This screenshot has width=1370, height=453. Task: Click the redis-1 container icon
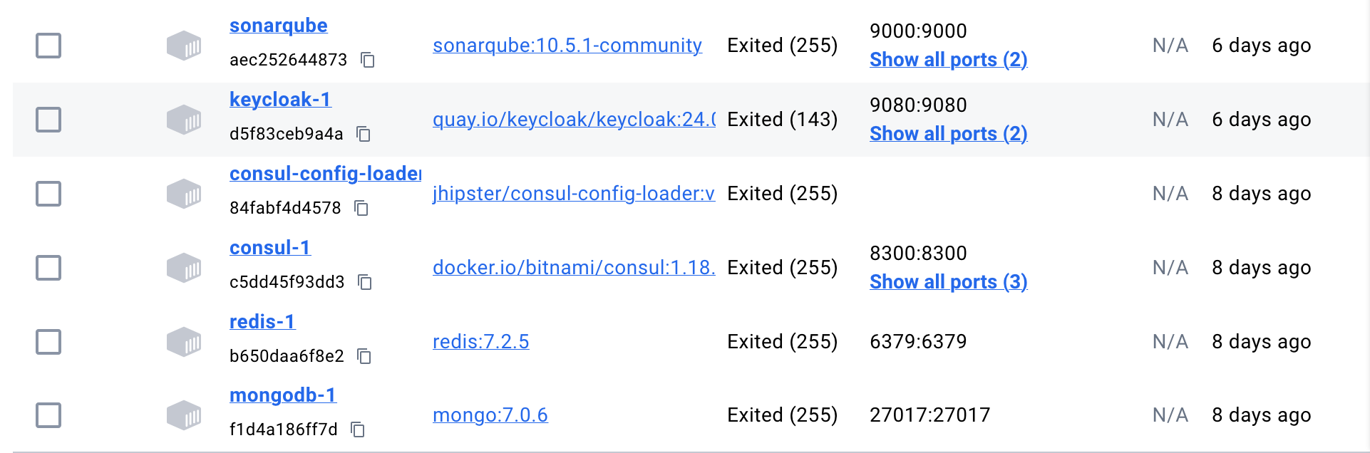tap(184, 342)
